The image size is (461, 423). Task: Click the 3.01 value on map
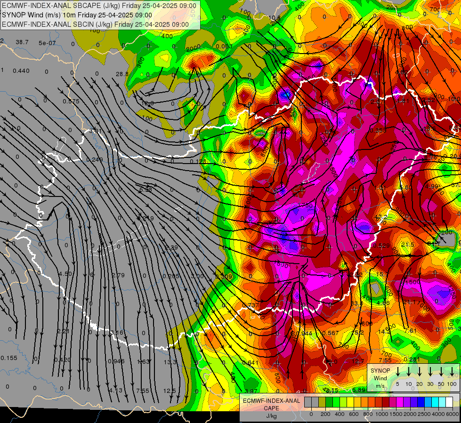[x=95, y=131]
